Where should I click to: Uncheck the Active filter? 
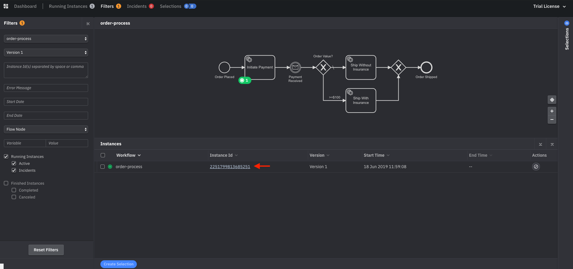pos(14,163)
